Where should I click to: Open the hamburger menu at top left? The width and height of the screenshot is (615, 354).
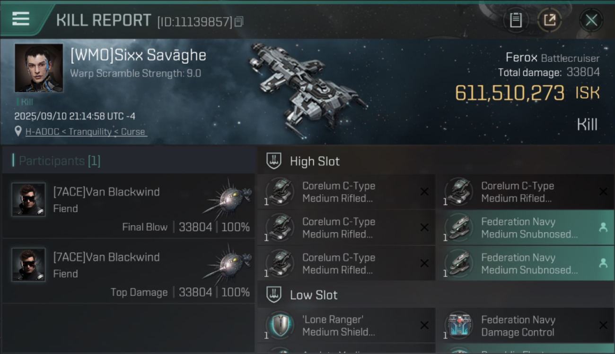21,18
